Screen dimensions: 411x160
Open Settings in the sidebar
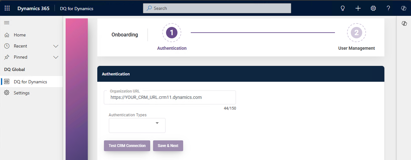(x=32, y=93)
